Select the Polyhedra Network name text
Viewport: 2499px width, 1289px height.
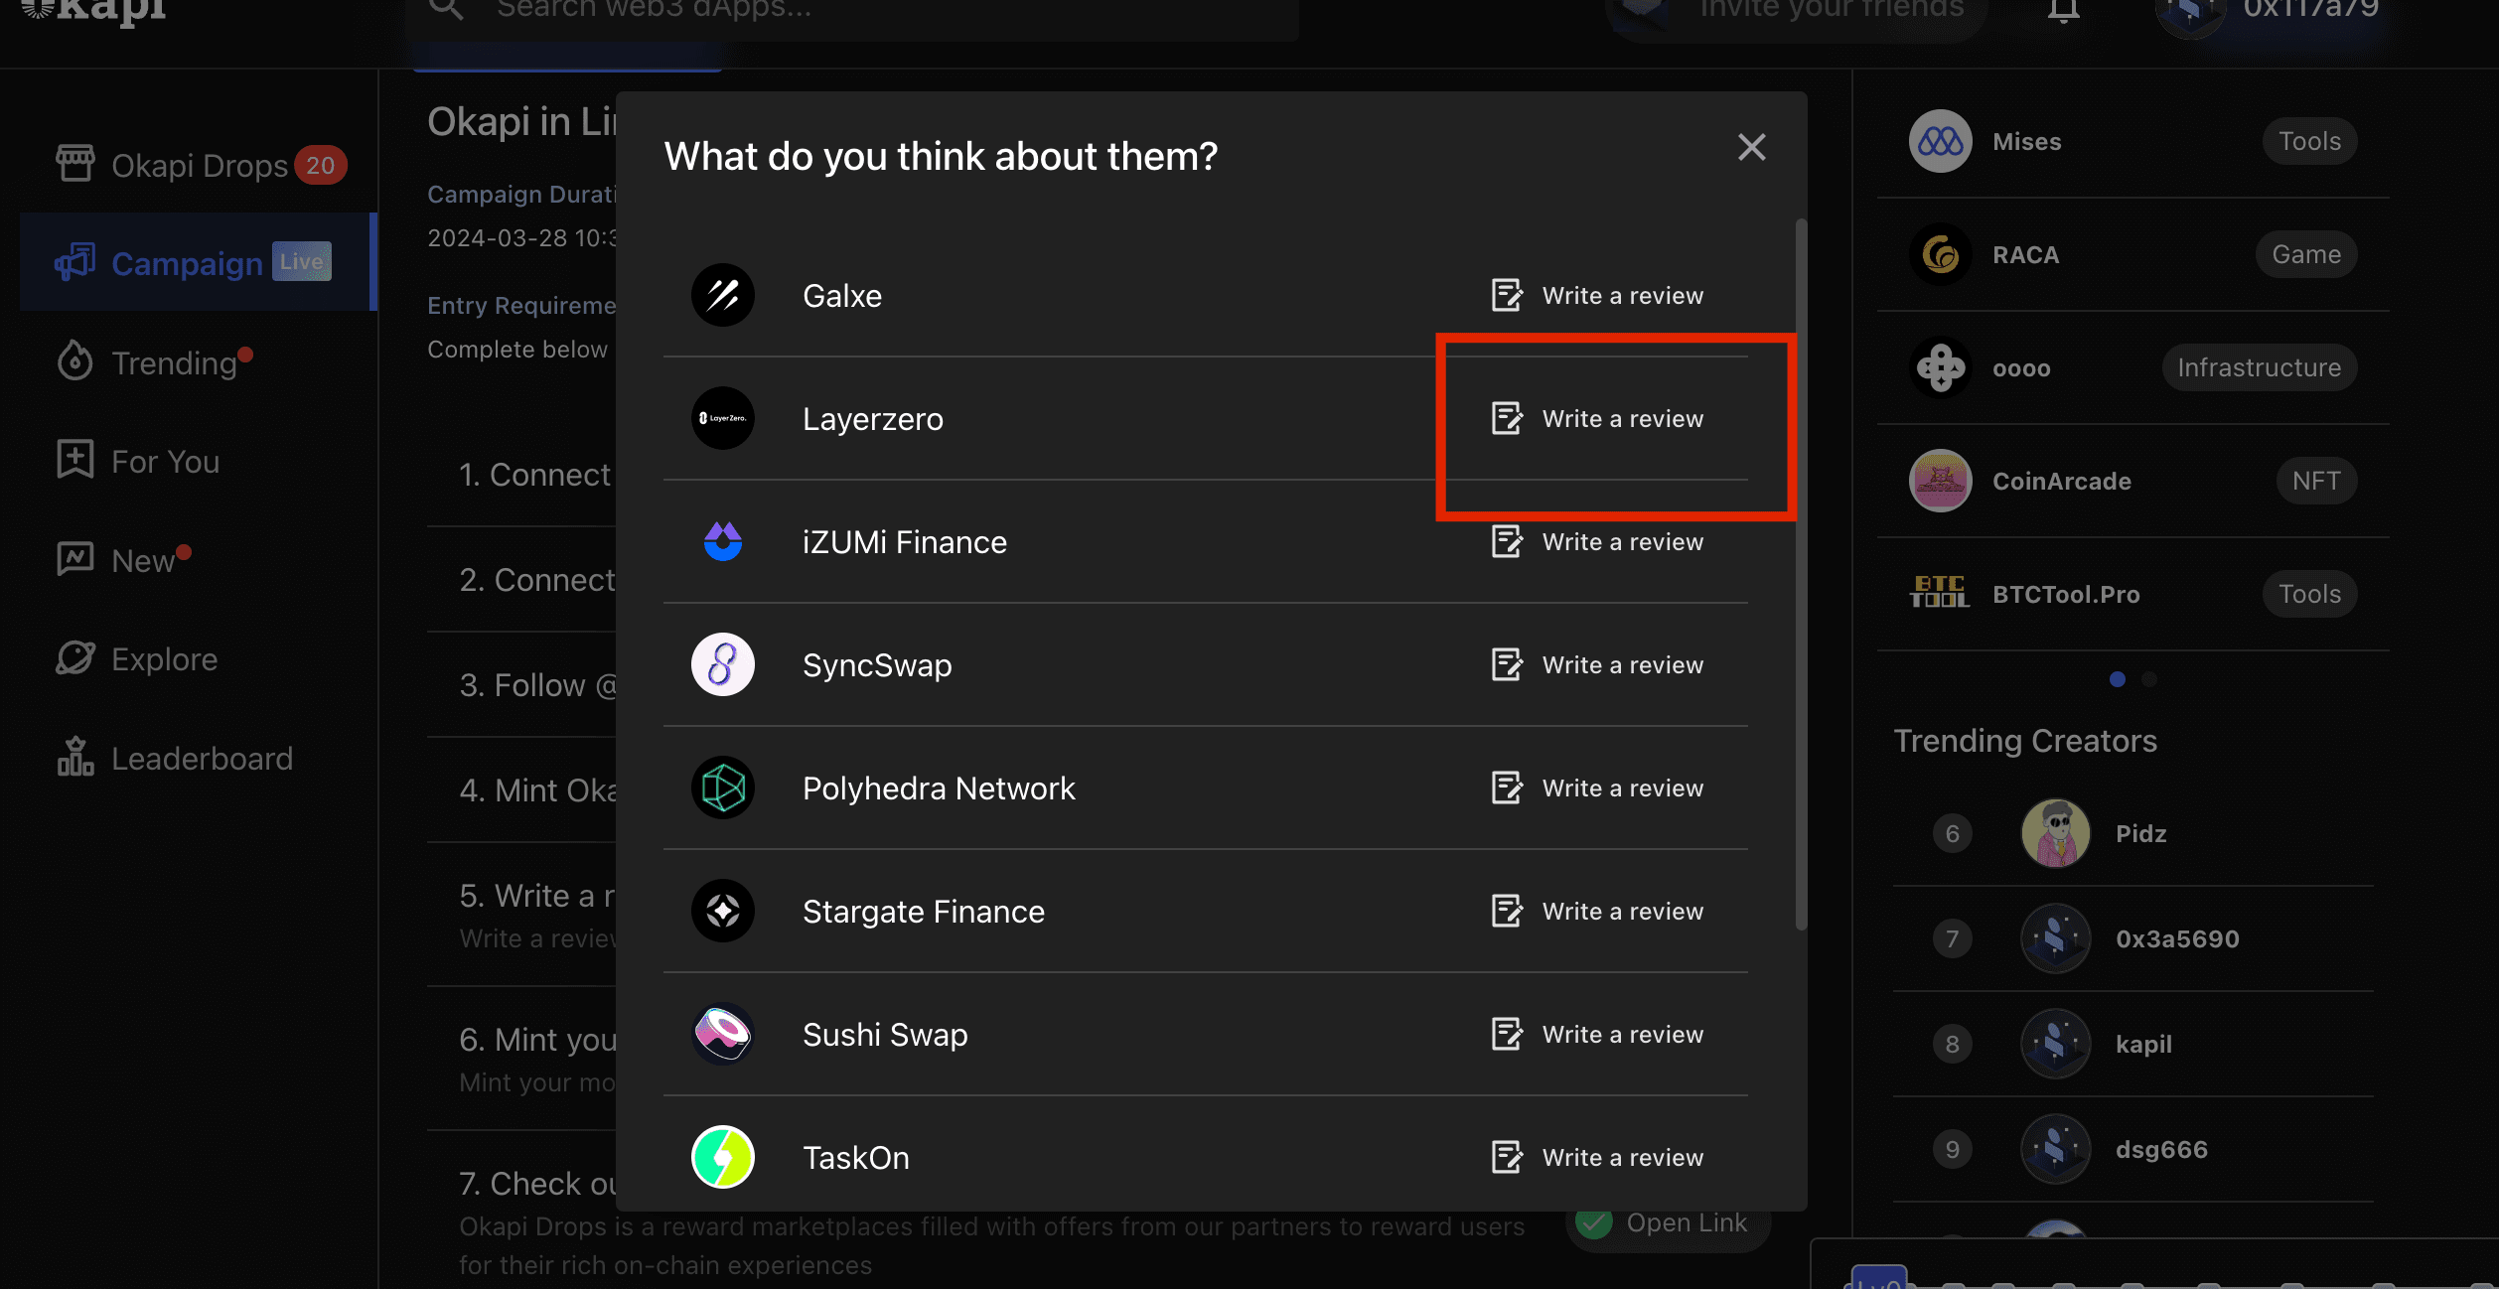tap(939, 788)
